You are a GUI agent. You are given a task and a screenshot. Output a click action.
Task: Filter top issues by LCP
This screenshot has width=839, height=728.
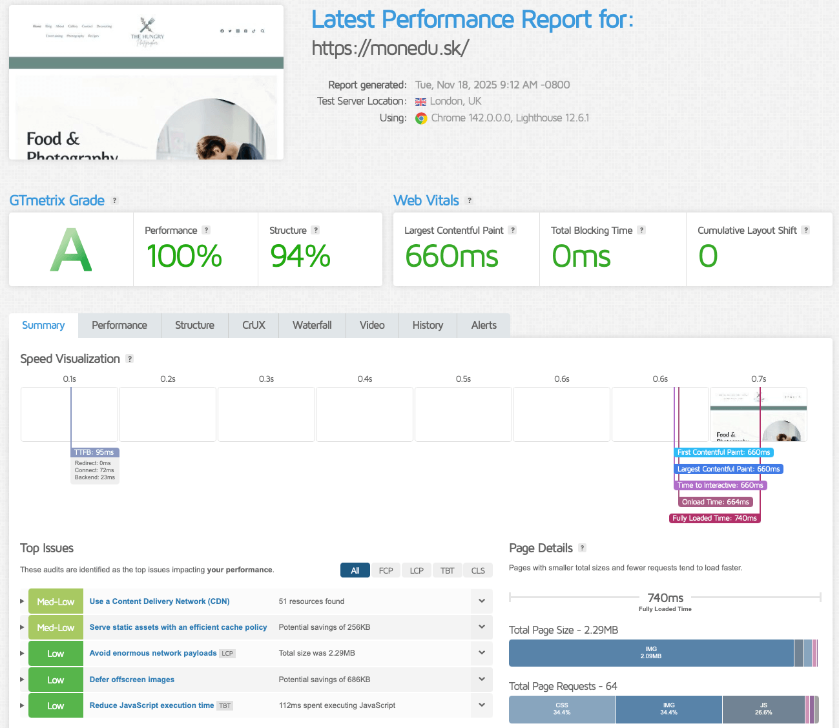(x=417, y=570)
